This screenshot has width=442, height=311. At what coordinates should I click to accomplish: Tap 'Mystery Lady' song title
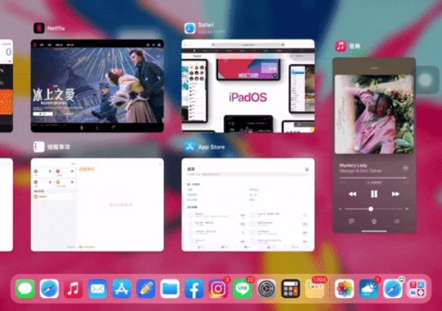(x=353, y=166)
